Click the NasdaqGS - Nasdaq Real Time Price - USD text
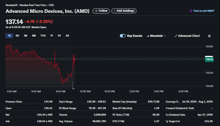The height and width of the screenshot is (126, 220). tap(30, 5)
